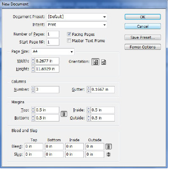This screenshot has width=169, height=170.
Task: Select the landscape orientation icon
Action: (x=104, y=62)
